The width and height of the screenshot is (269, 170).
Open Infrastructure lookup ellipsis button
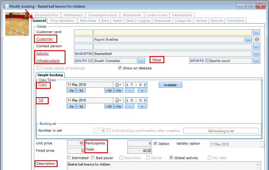click(x=141, y=61)
